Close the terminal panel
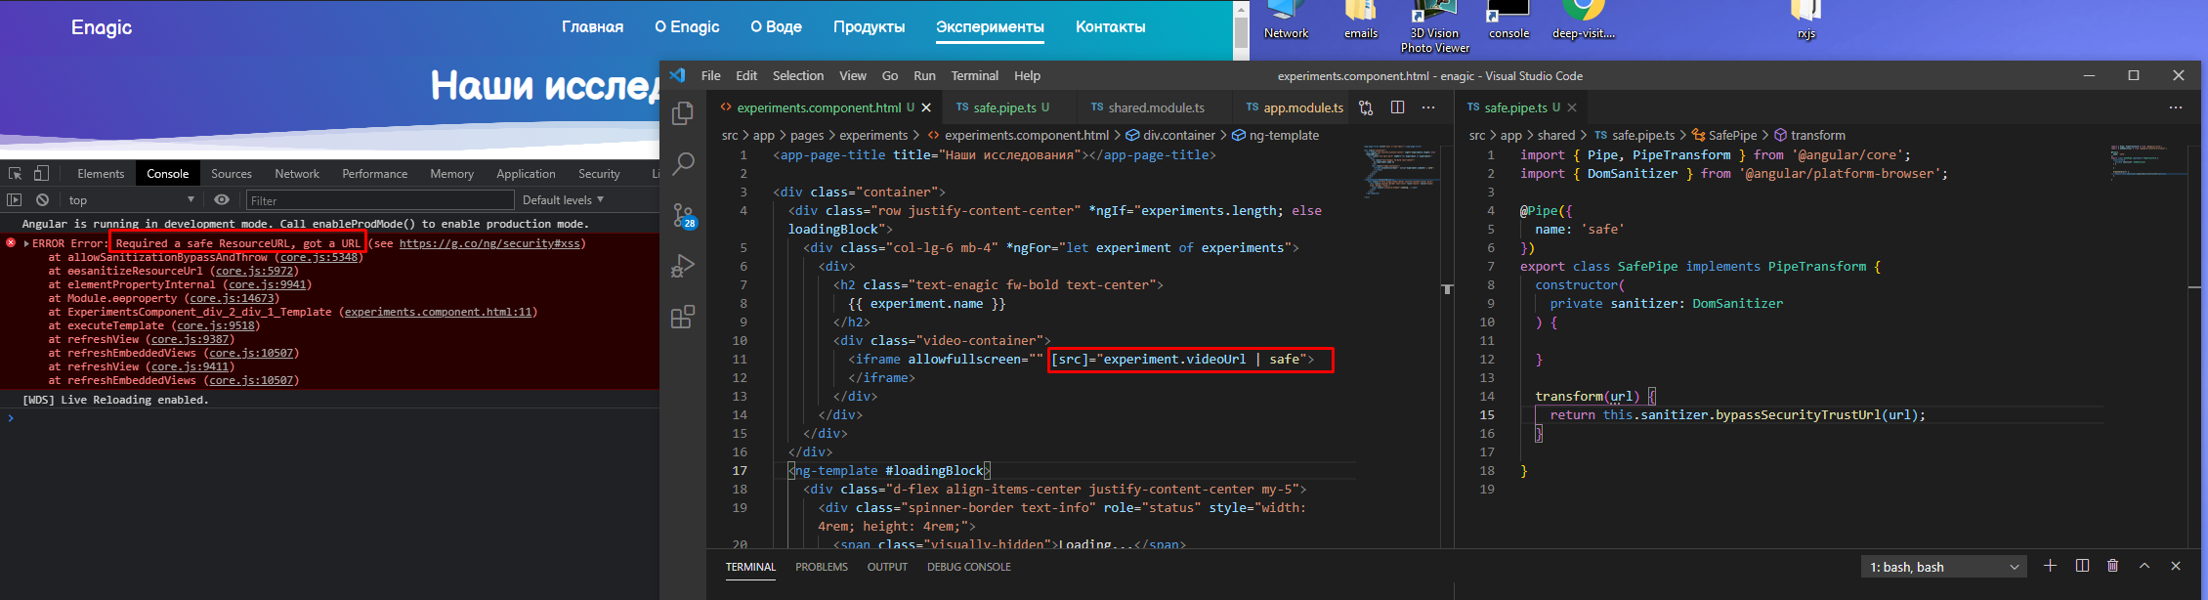2208x600 pixels. pyautogui.click(x=2176, y=566)
